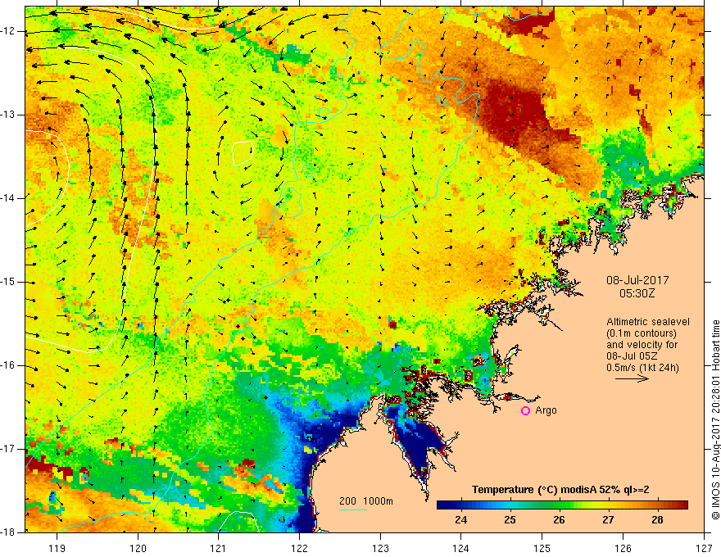Click longitude label 120

tap(138, 548)
